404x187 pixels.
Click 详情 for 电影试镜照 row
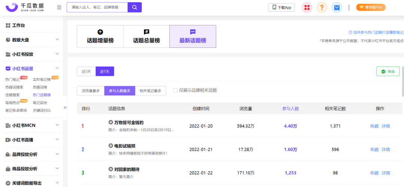386,149
